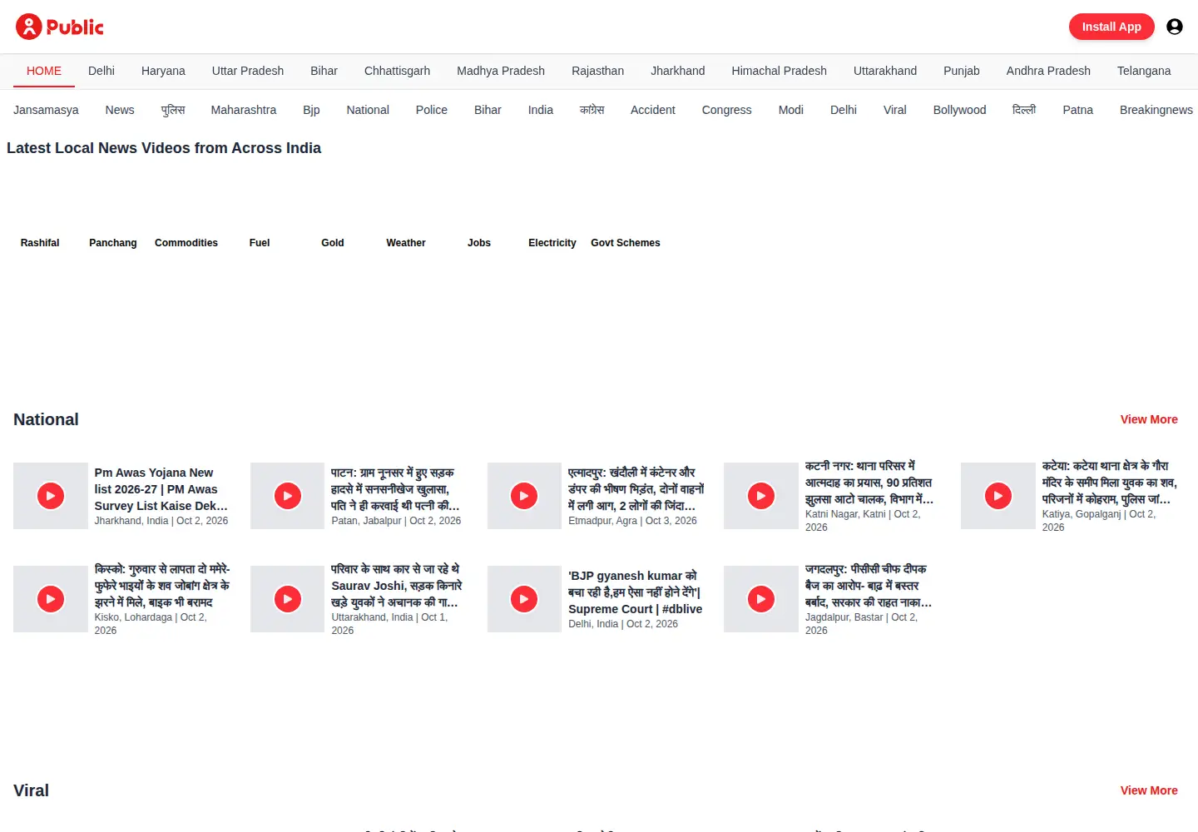Open the Jobs shortcut
Viewport: 1198px width, 832px height.
click(x=479, y=243)
